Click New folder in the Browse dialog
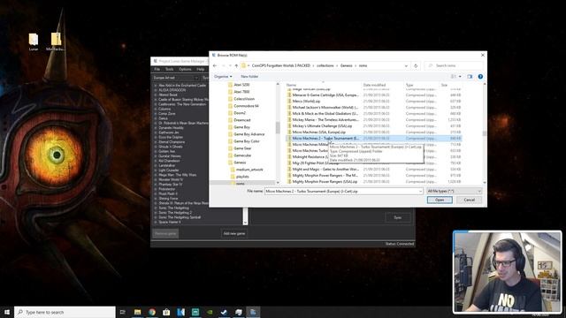The image size is (566, 318). (x=249, y=77)
